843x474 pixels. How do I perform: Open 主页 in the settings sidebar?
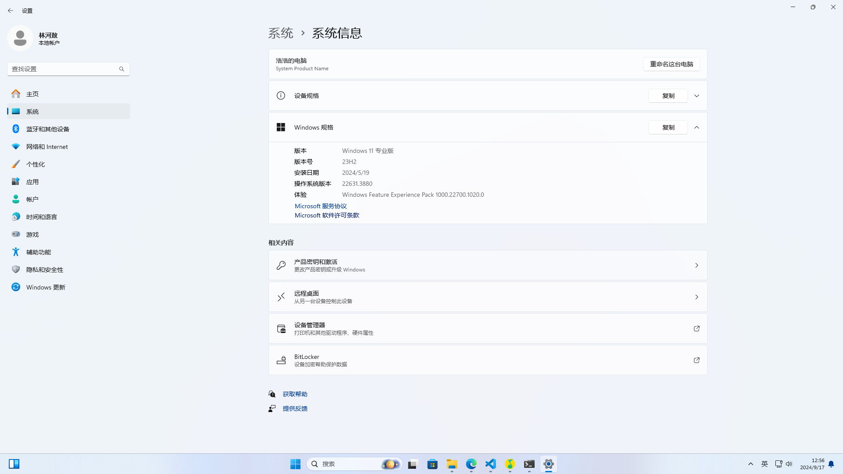click(x=69, y=94)
